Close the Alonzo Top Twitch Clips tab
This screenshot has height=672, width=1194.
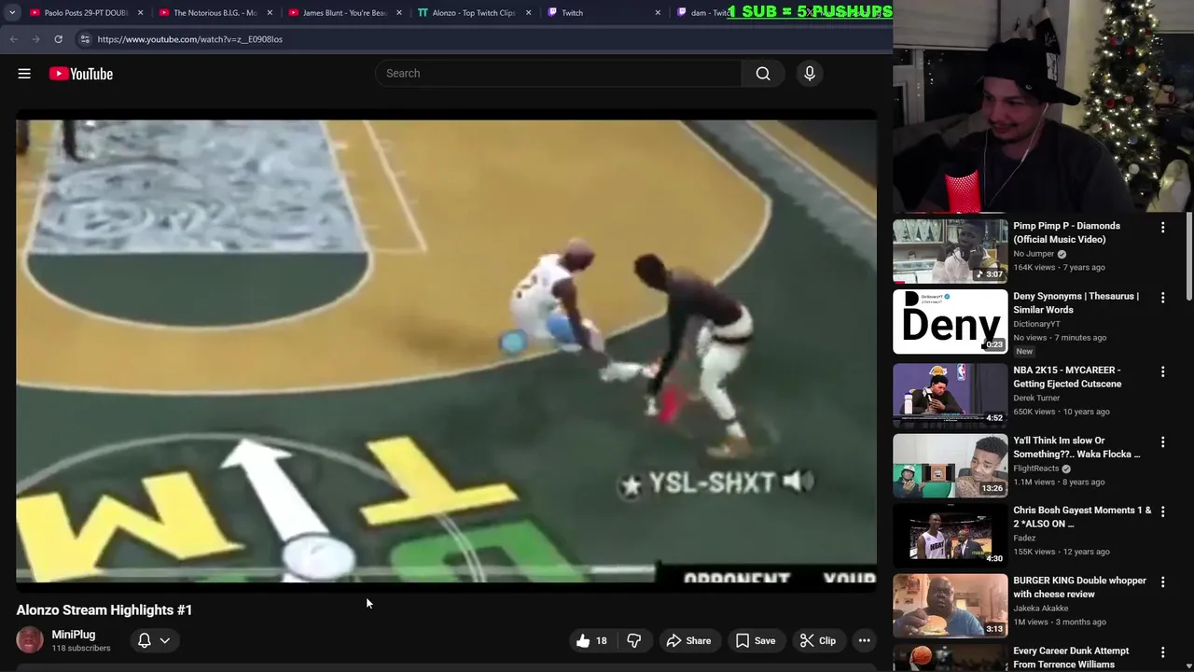click(x=529, y=13)
